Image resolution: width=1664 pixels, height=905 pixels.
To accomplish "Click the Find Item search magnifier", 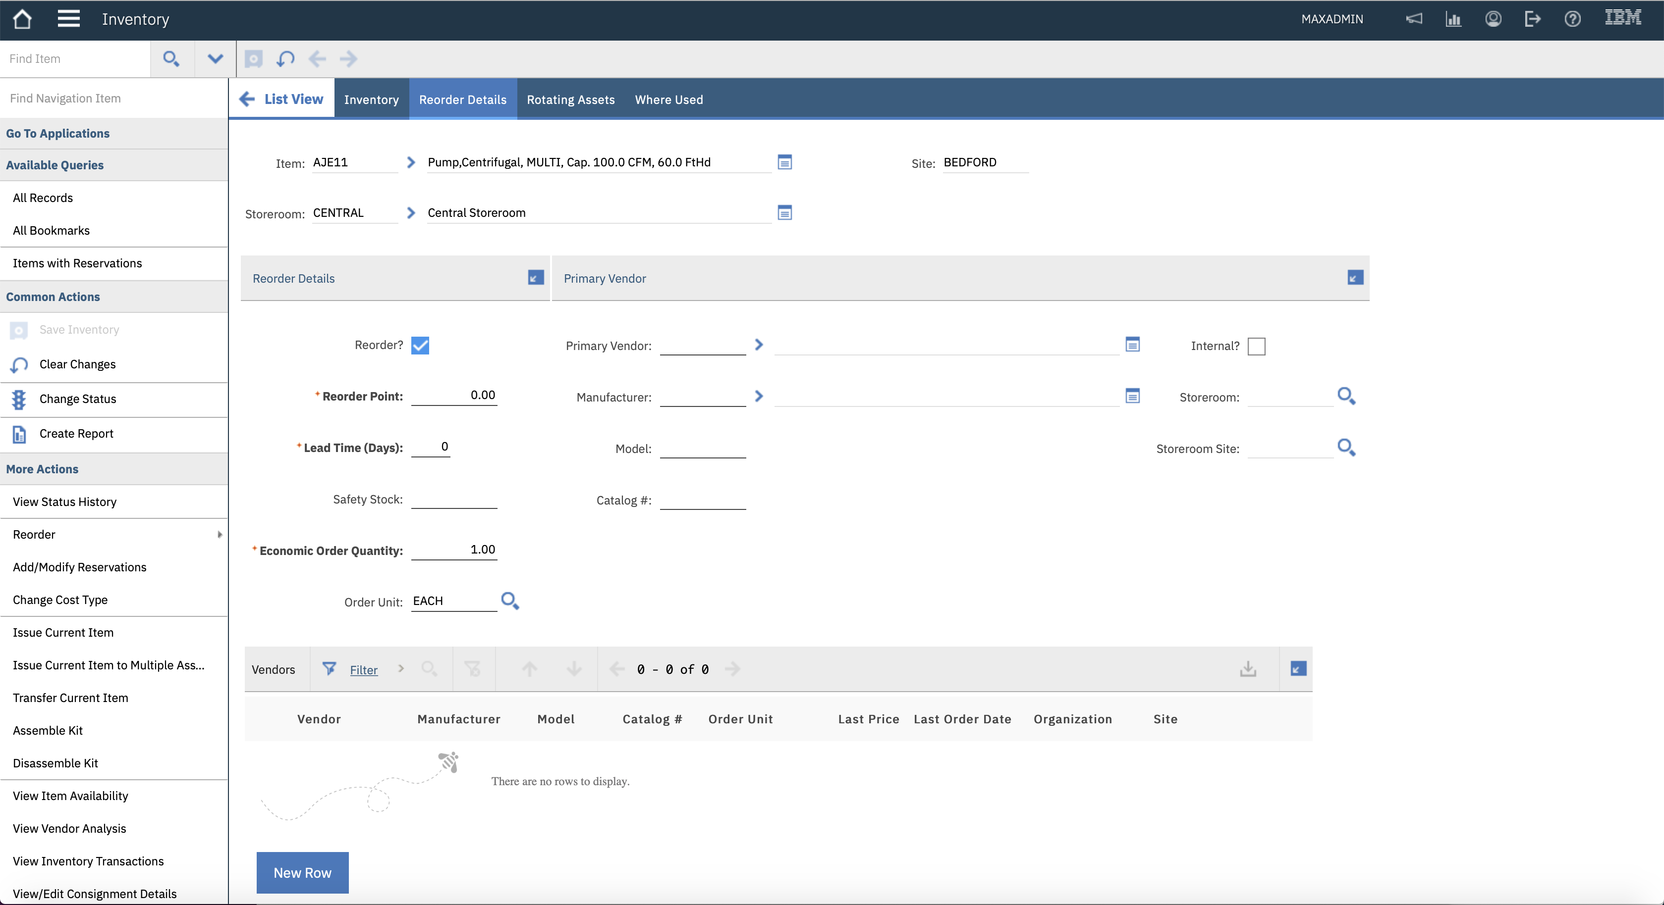I will [171, 59].
